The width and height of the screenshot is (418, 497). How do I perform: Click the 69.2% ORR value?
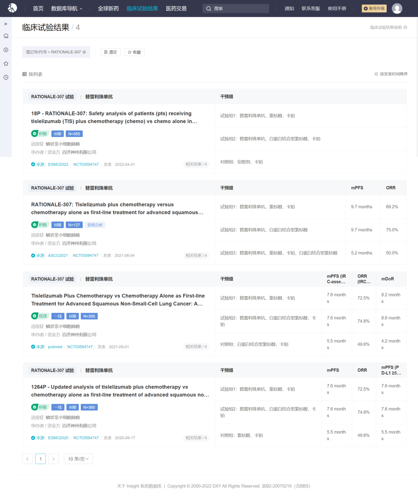[x=392, y=207]
